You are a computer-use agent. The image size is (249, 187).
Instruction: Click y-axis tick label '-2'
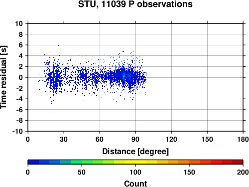[x=19, y=88]
